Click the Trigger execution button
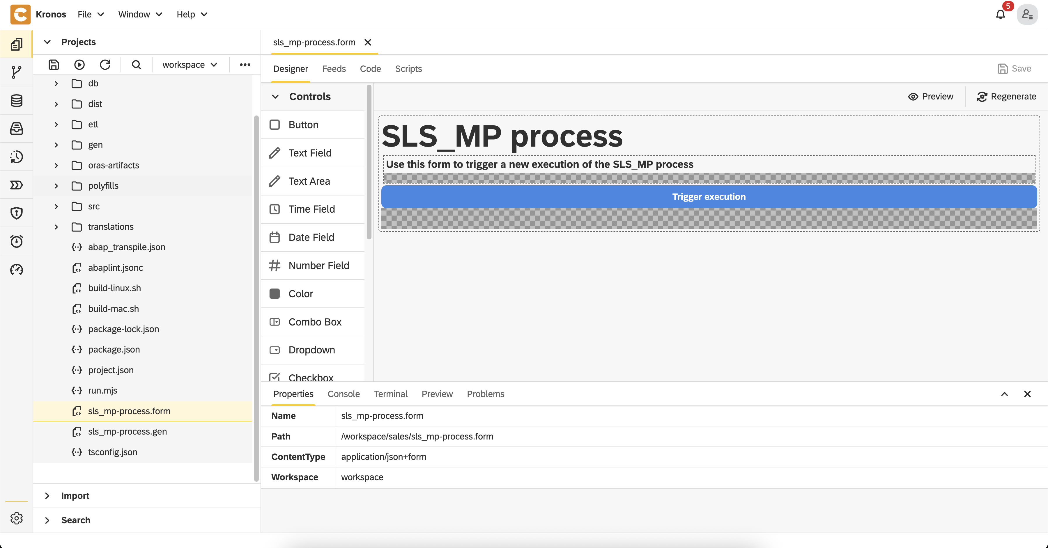Screen dimensions: 1048x548 click(x=709, y=197)
